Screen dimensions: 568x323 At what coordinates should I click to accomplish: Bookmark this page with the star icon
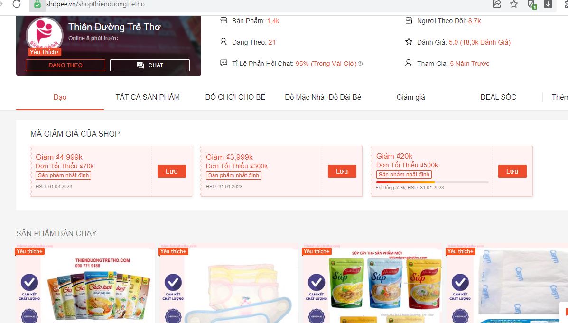pyautogui.click(x=513, y=4)
